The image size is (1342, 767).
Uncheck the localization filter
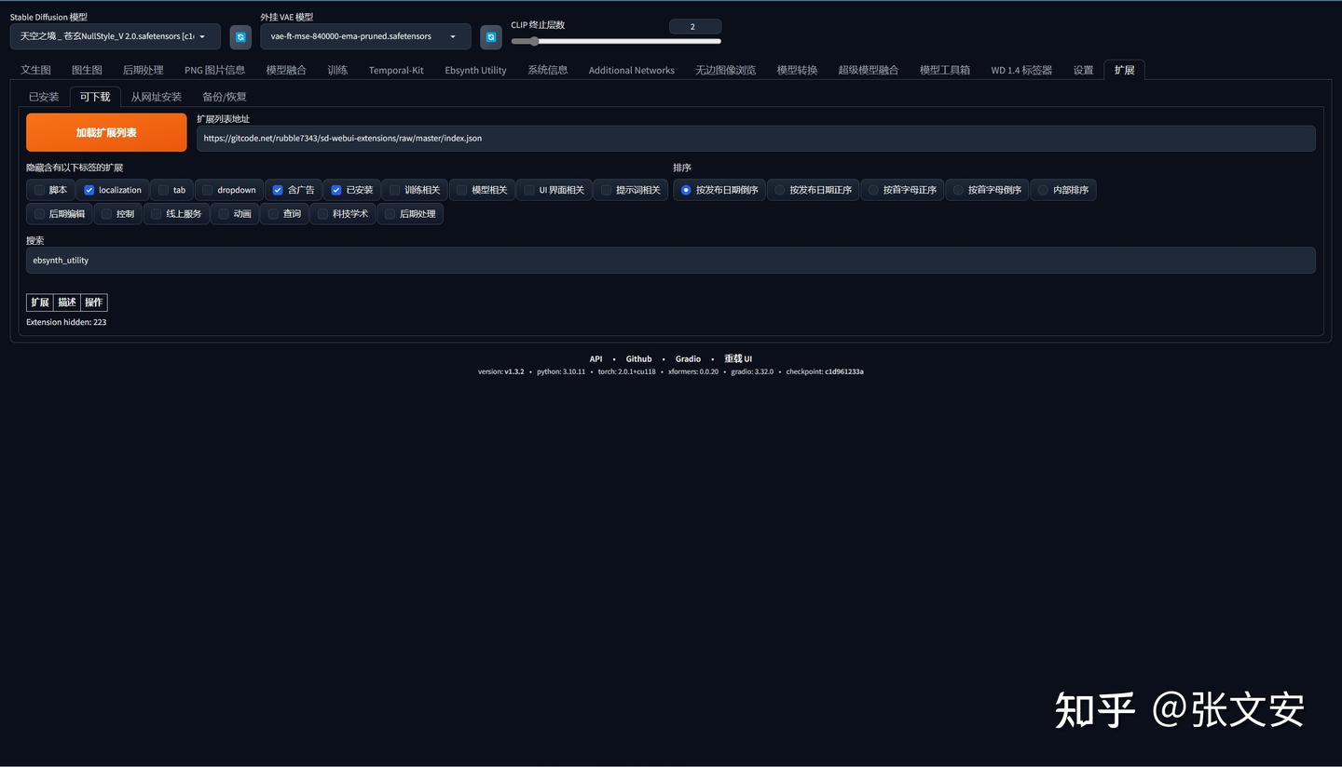[89, 190]
